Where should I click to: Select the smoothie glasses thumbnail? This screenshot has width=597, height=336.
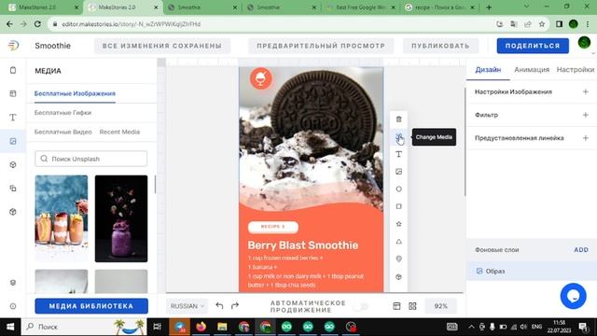[62, 218]
